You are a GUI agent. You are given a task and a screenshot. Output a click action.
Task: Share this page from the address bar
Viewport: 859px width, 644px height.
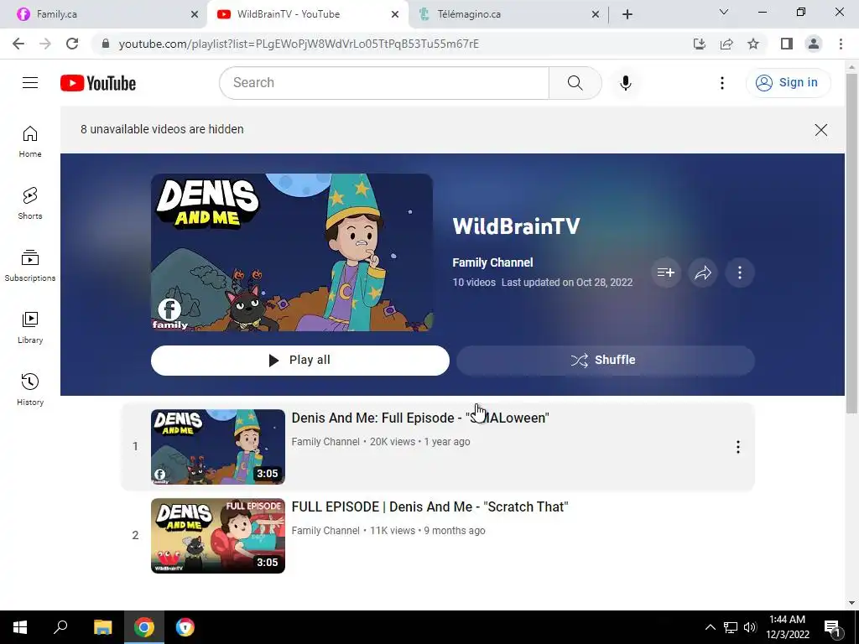726,44
